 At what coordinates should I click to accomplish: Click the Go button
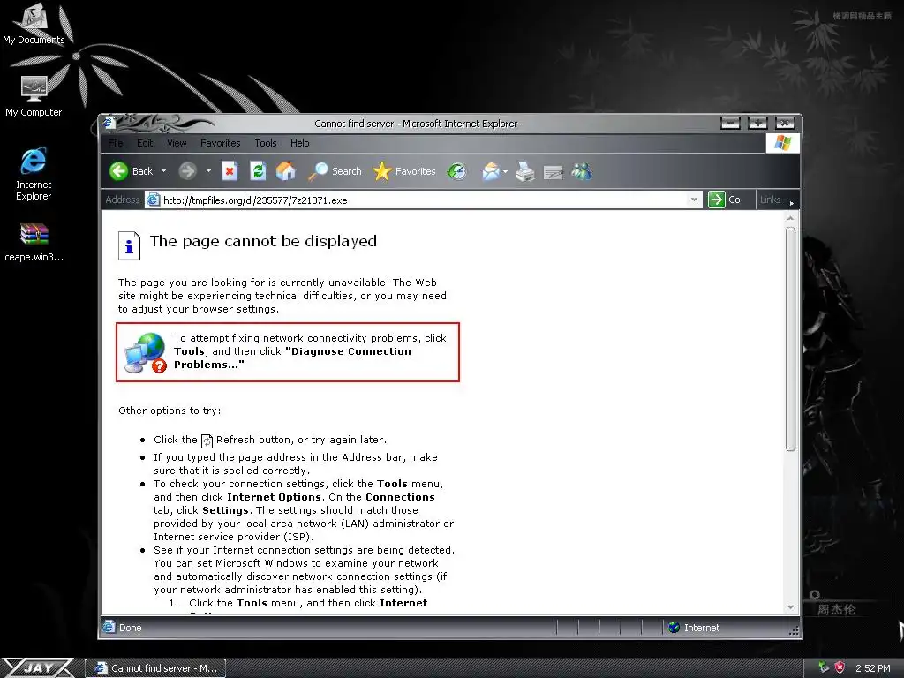coord(726,200)
